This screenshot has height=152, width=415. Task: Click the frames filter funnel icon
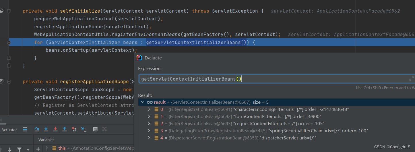click(x=19, y=149)
